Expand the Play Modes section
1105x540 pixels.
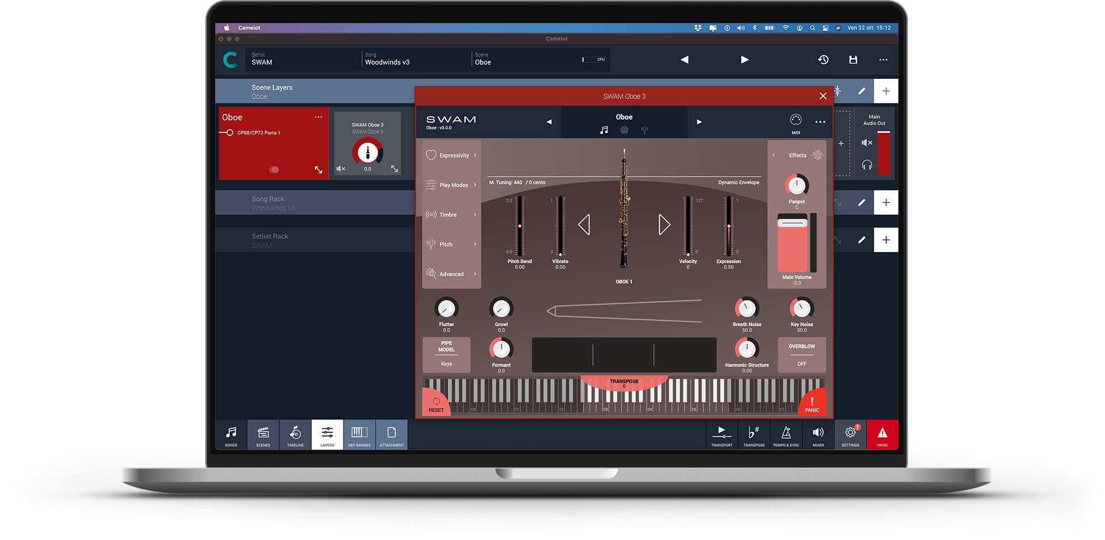[x=452, y=185]
